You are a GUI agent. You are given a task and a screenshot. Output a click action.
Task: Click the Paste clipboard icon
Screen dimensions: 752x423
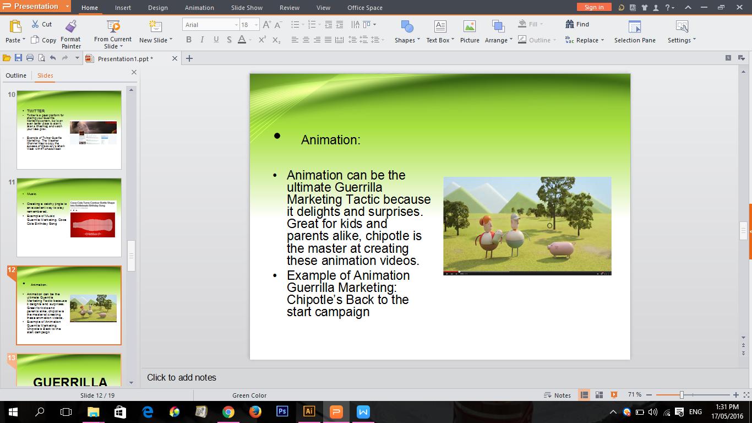(x=15, y=26)
